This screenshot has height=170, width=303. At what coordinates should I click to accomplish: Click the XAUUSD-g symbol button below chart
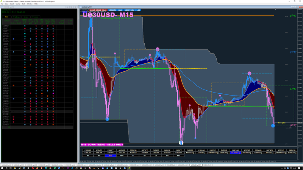pos(201,153)
